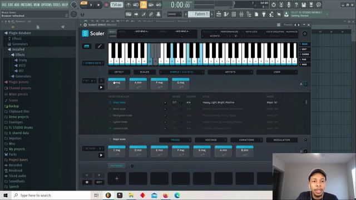Toggle Performances in Scaler header

229,32
